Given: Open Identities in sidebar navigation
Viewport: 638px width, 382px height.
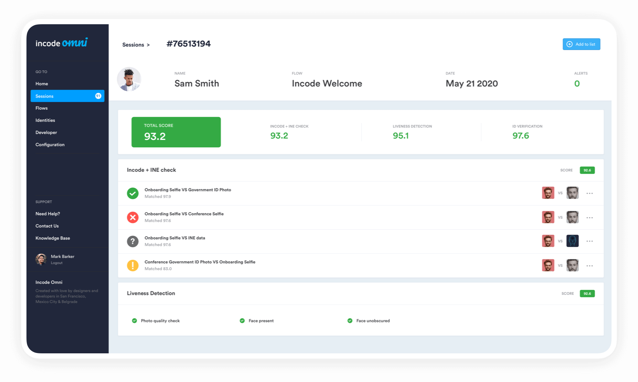Looking at the screenshot, I should 45,120.
